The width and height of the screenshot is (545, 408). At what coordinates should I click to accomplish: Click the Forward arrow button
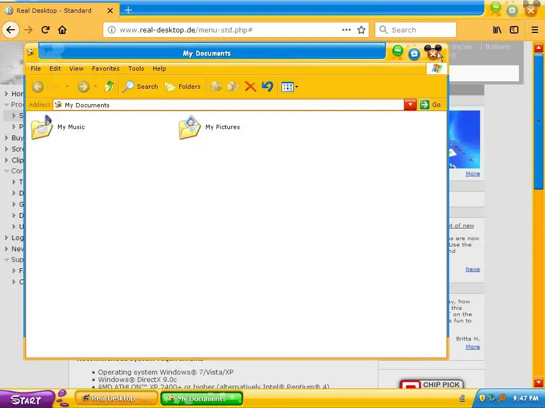pos(84,87)
